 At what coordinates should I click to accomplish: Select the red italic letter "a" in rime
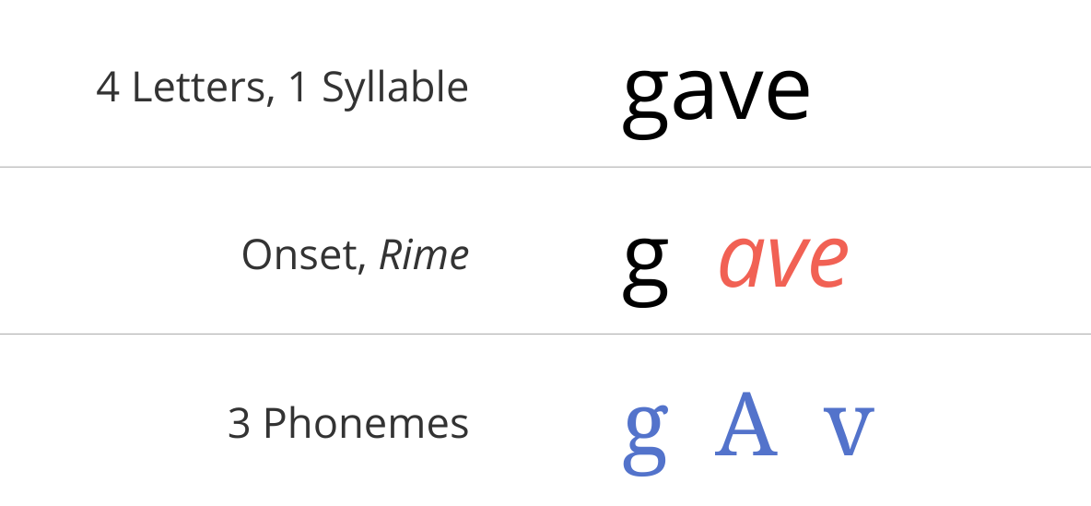(x=740, y=262)
